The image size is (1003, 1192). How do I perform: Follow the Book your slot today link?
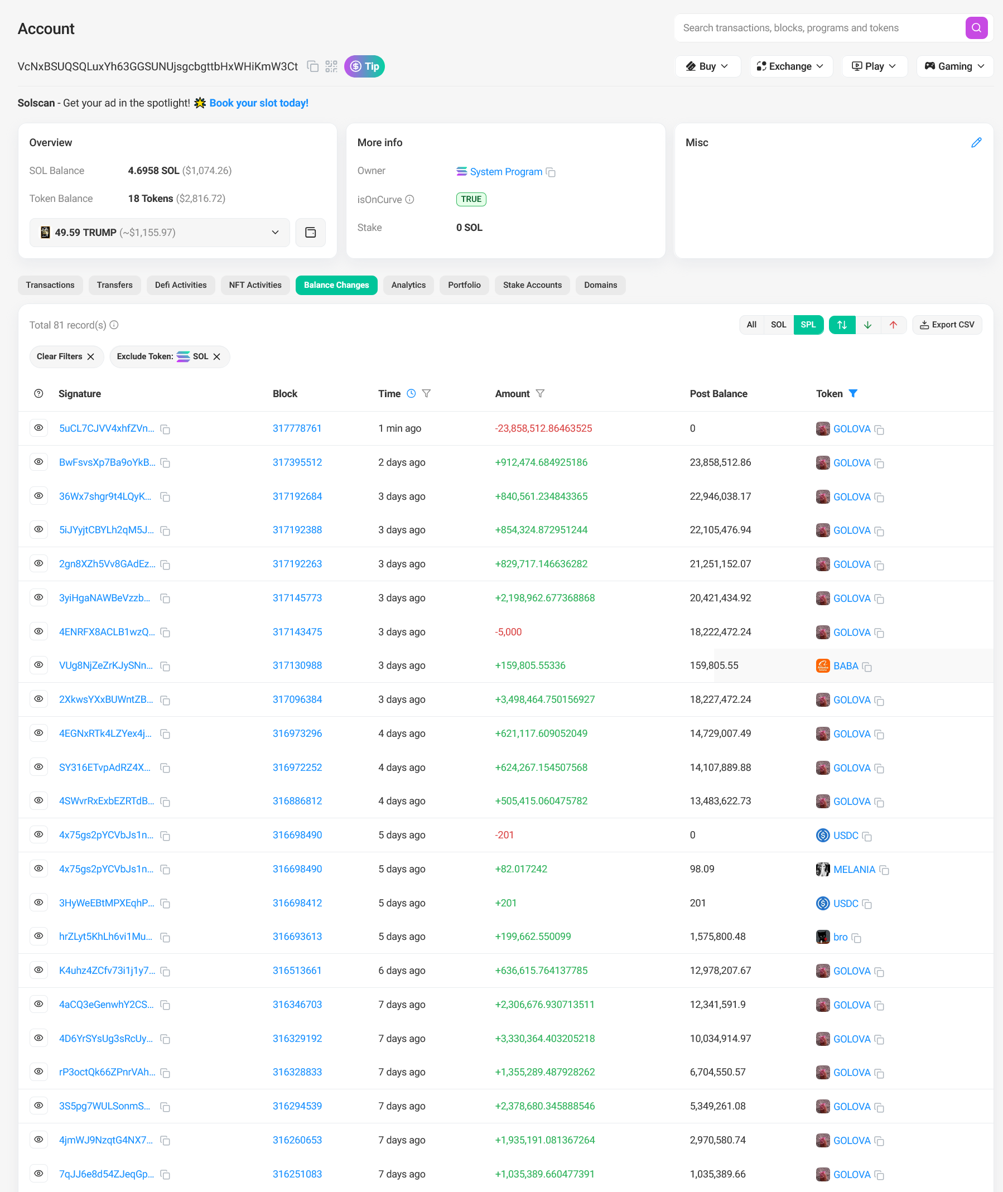259,103
